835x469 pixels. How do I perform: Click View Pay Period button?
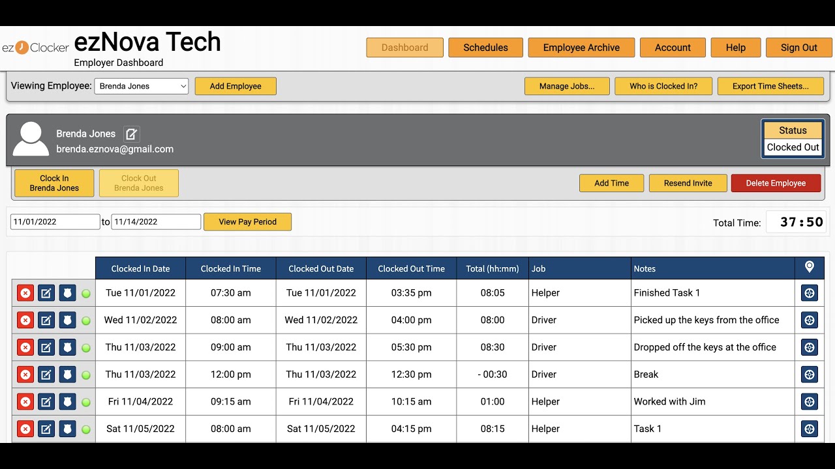point(247,222)
